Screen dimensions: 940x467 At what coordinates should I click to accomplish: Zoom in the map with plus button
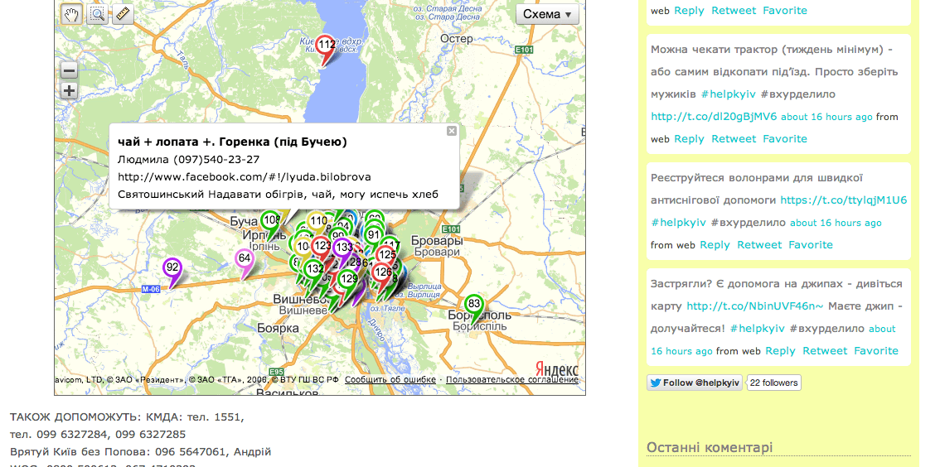point(69,91)
